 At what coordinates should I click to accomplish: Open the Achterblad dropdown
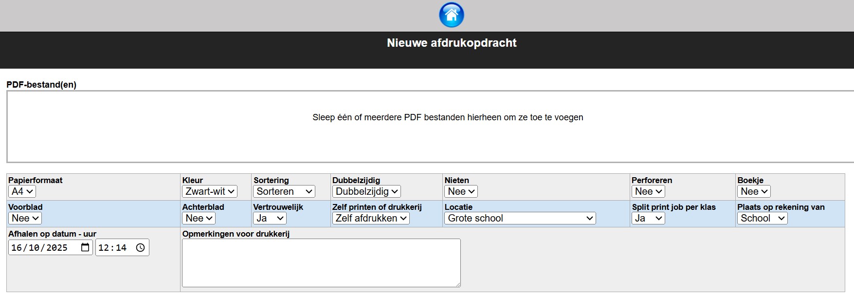click(199, 218)
